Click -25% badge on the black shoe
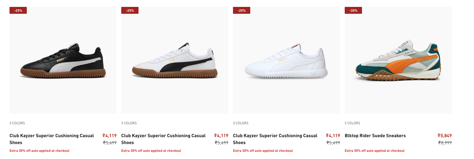474x159 pixels. click(18, 11)
